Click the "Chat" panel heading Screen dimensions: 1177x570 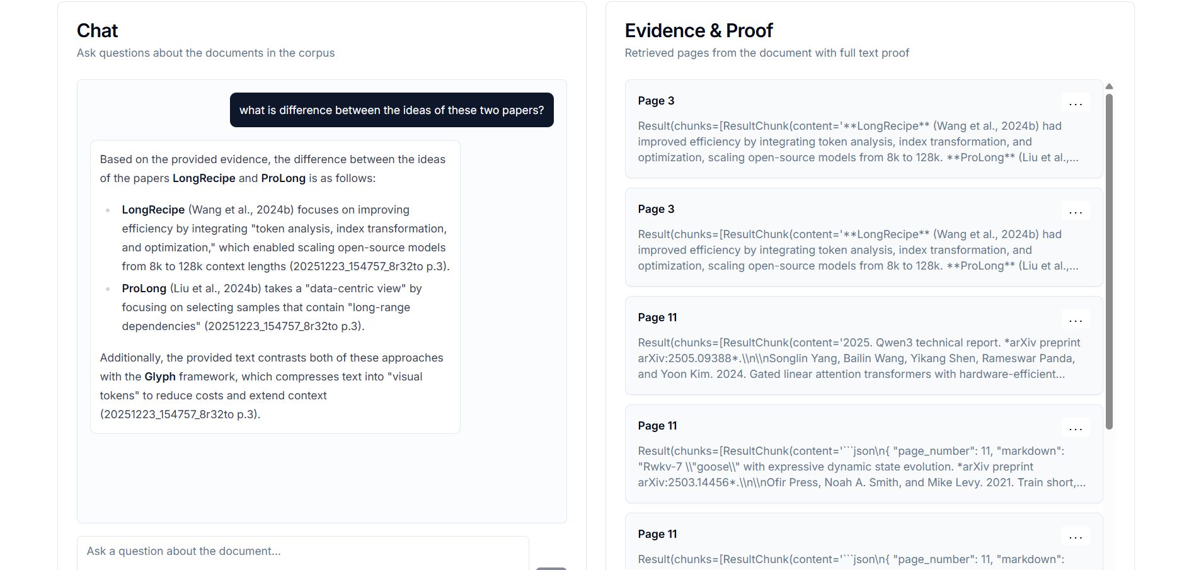98,30
